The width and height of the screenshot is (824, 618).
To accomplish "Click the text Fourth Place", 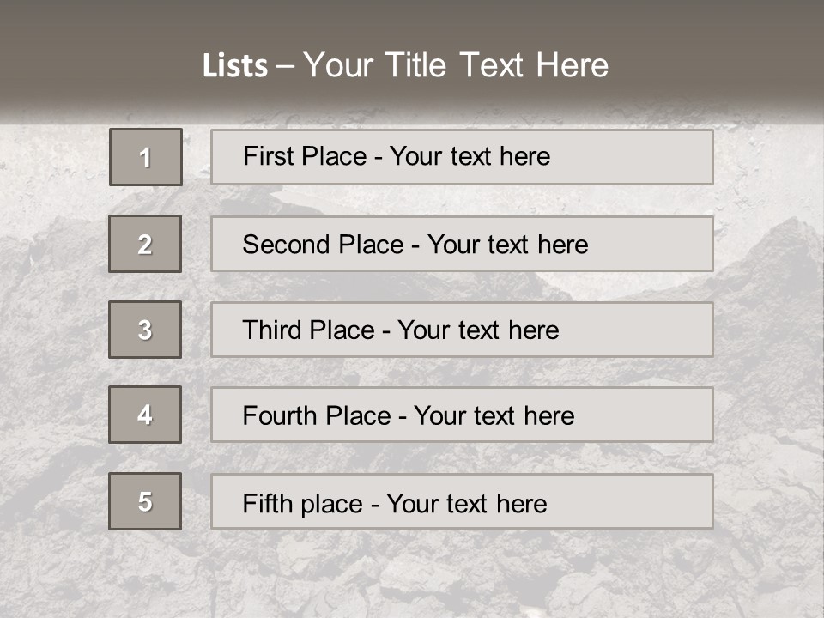I will click(x=317, y=415).
